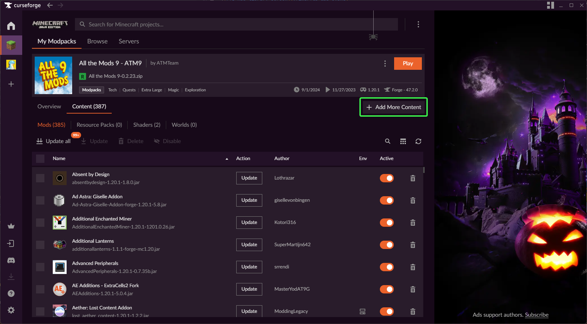
Task: Open the Browse tab
Action: (x=97, y=41)
